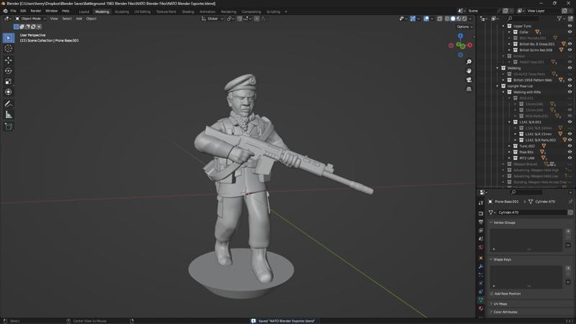Viewport: 576px width, 324px height.
Task: Hide British 1958 Pattern Web collection
Action: point(570,80)
